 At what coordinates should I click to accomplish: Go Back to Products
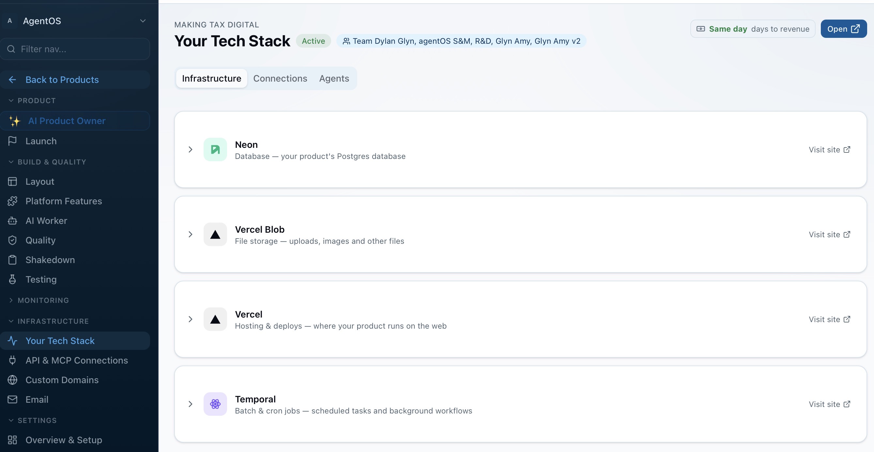click(x=75, y=80)
